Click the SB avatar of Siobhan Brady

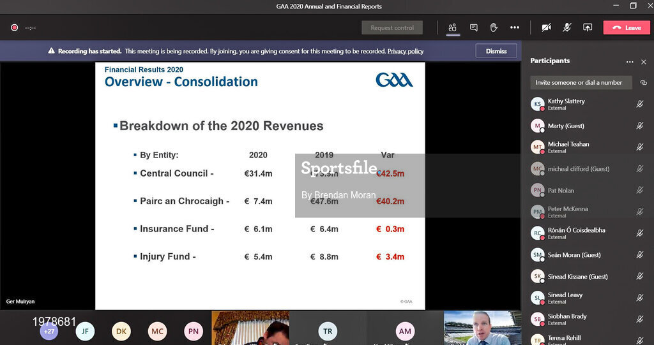pyautogui.click(x=538, y=319)
